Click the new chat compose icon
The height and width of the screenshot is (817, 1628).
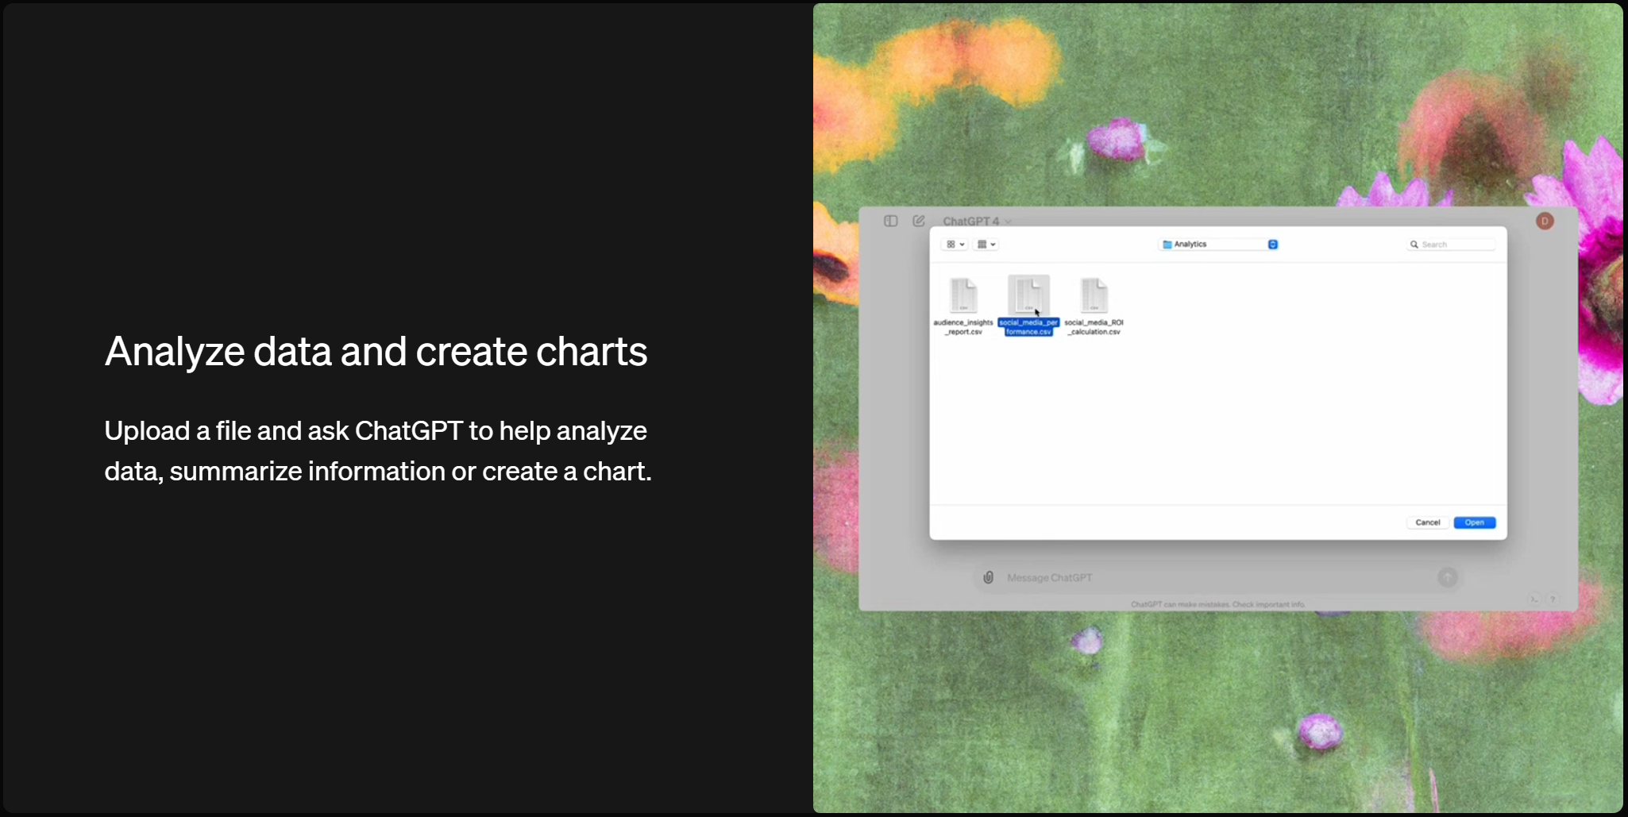(919, 221)
